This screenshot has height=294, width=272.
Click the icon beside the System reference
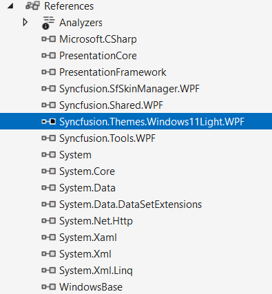click(49, 155)
